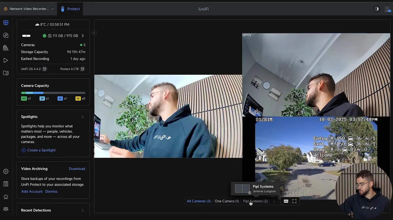Open the system log icon in sidebar
This screenshot has width=393, height=220.
click(x=6, y=184)
